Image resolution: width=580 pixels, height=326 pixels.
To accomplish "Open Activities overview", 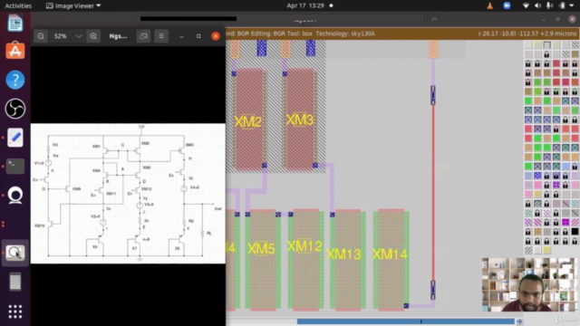I will click(18, 5).
